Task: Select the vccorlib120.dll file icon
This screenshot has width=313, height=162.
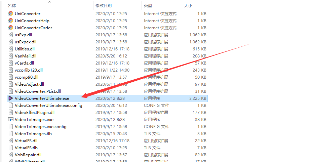Action: (11, 70)
